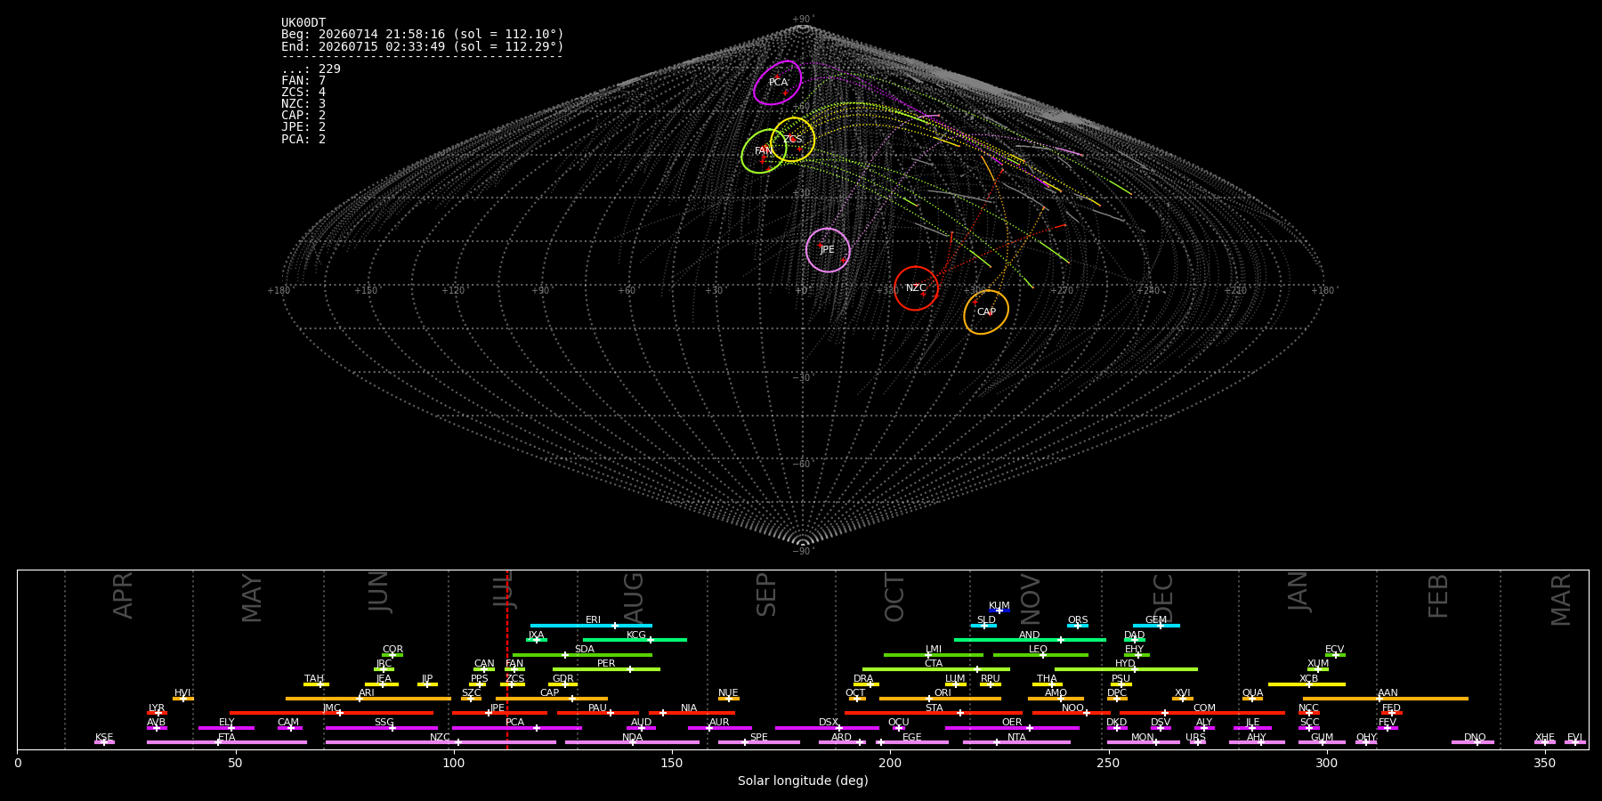Select the KUM shower marker
Image resolution: width=1602 pixels, height=801 pixels.
[x=999, y=611]
